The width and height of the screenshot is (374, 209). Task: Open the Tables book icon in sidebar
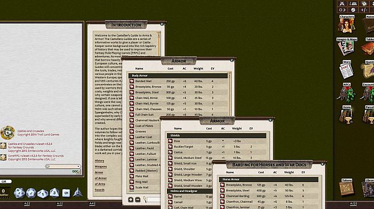click(x=368, y=46)
